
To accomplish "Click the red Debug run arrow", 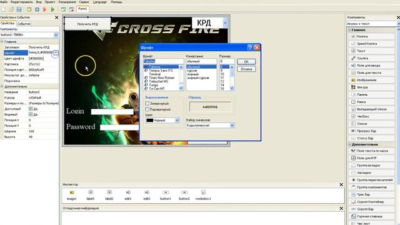I will [x=45, y=9].
